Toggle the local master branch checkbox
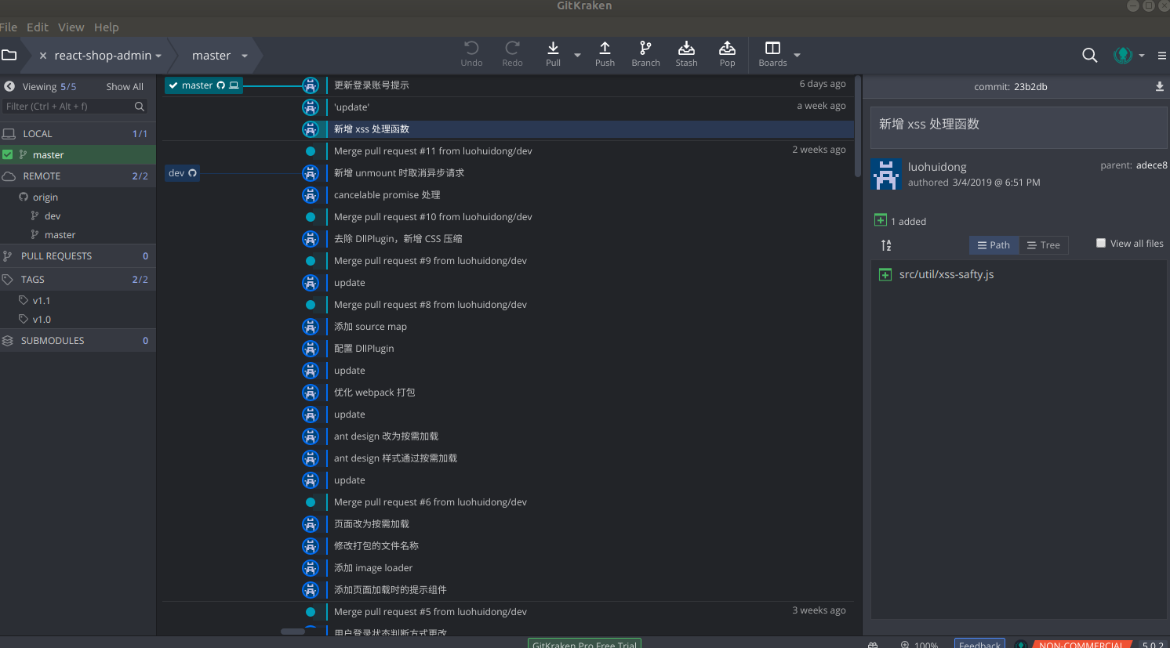 8,154
